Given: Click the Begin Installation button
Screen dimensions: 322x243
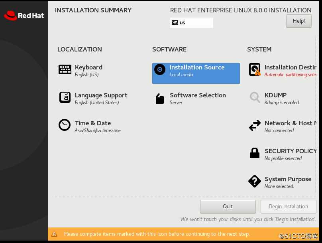Looking at the screenshot, I should (x=288, y=207).
